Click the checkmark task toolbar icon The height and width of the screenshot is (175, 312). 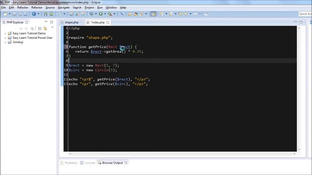(60, 14)
